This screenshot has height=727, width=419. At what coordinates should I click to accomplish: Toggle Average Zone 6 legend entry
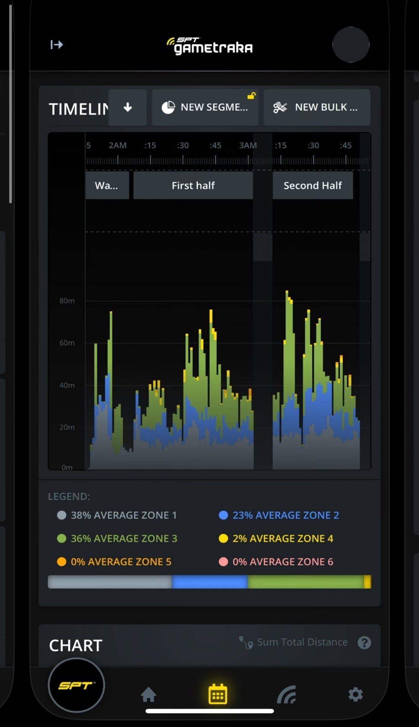[x=276, y=562]
